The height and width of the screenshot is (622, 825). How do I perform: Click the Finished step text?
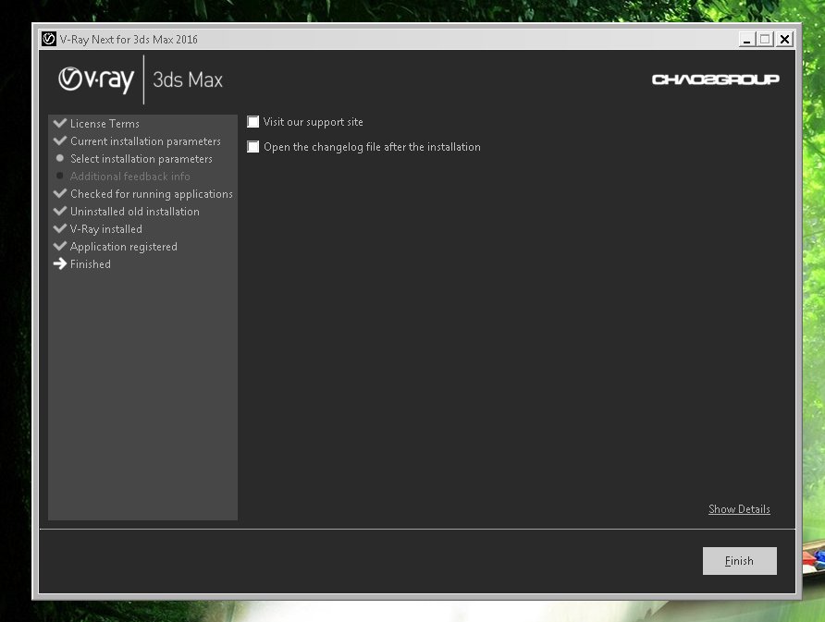[91, 264]
